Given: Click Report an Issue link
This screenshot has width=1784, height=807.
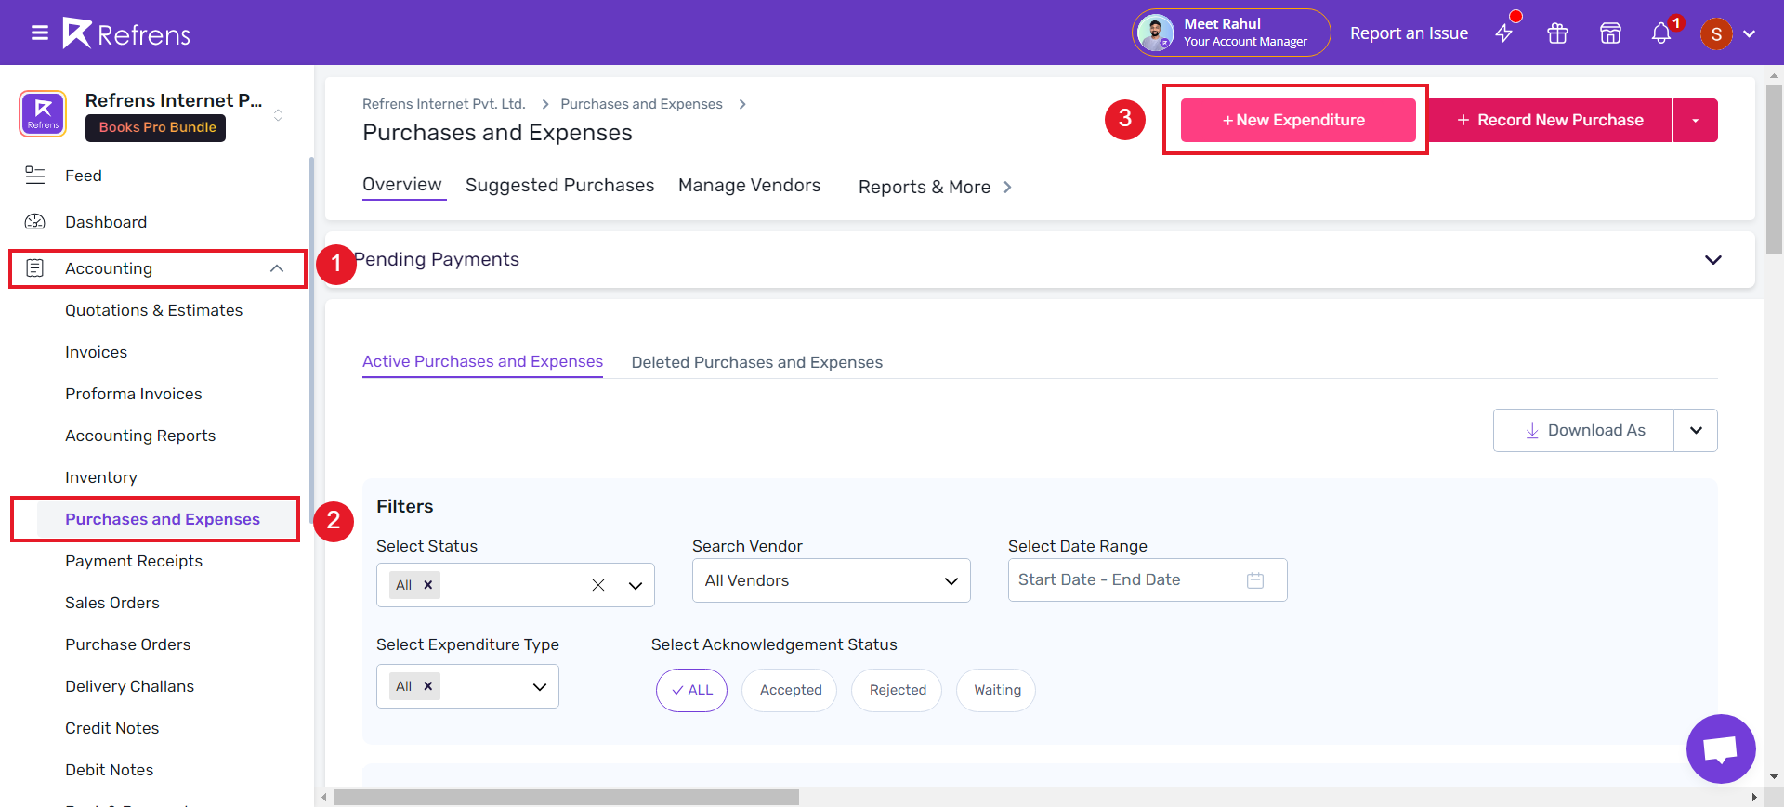Looking at the screenshot, I should (x=1409, y=33).
